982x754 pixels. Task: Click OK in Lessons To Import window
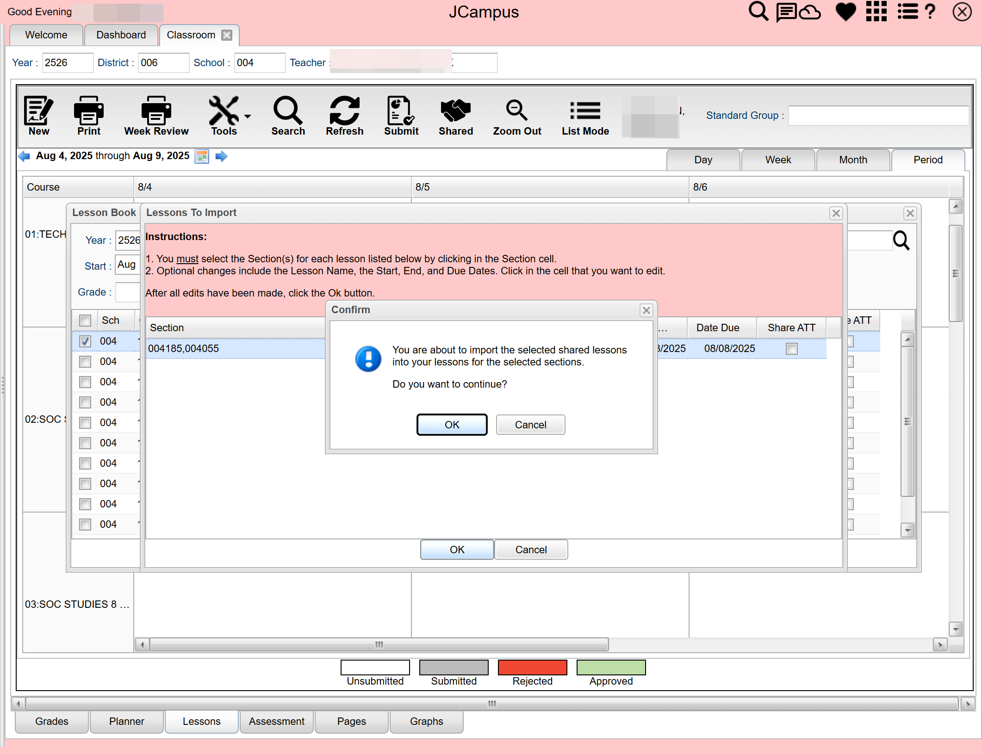457,550
